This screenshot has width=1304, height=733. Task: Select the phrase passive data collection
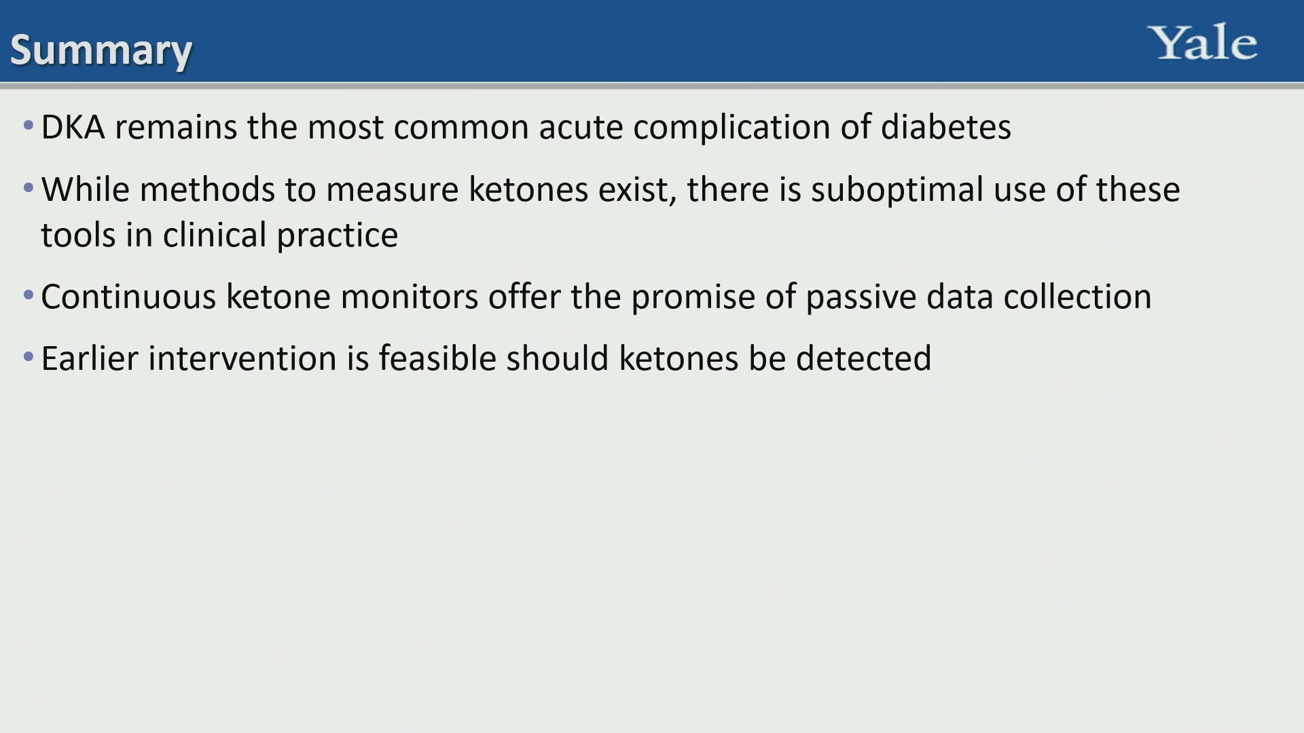click(x=979, y=298)
